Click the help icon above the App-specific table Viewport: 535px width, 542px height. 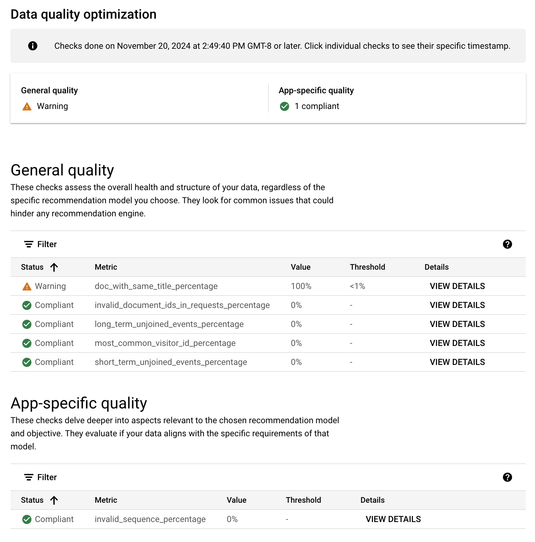click(x=507, y=477)
